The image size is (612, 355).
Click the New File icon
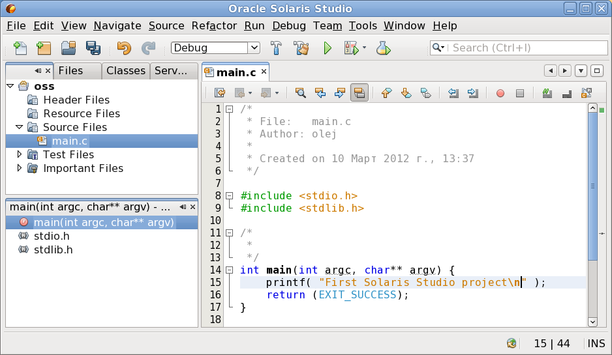[x=20, y=48]
